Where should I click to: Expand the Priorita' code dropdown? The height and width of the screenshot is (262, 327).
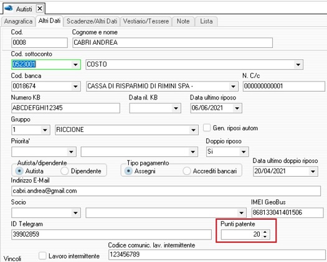[71, 152]
